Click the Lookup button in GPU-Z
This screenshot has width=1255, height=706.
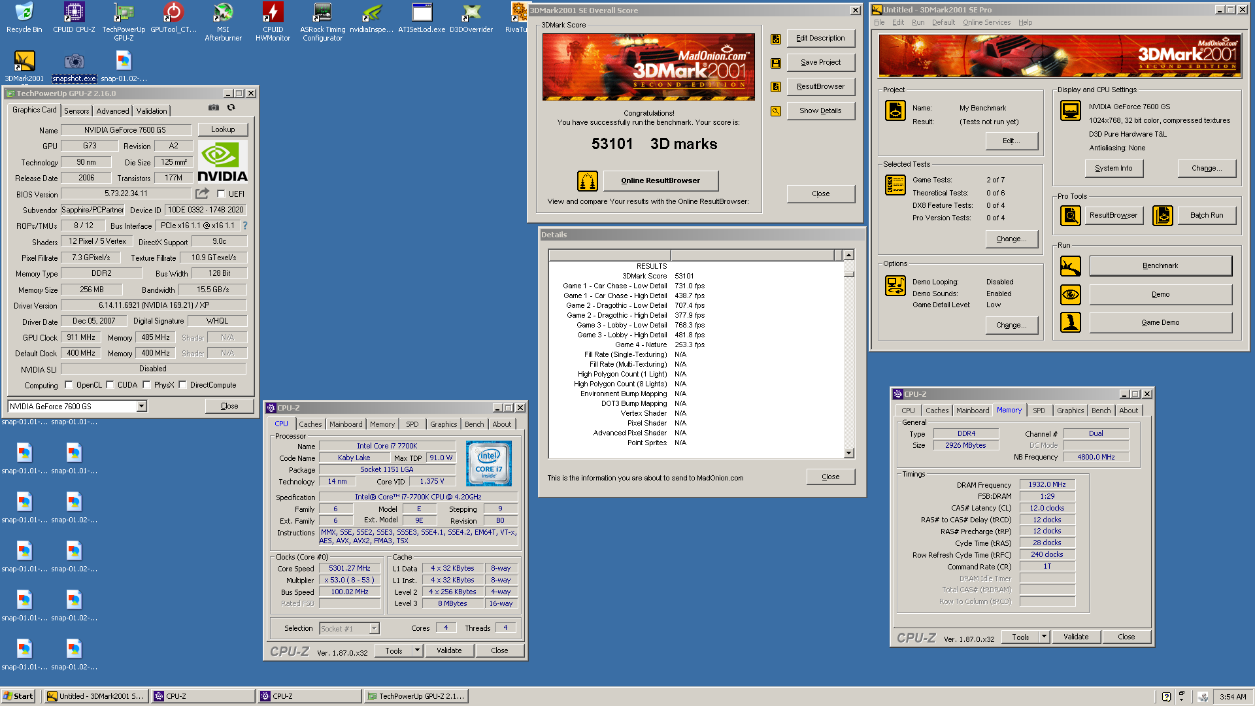coord(223,130)
